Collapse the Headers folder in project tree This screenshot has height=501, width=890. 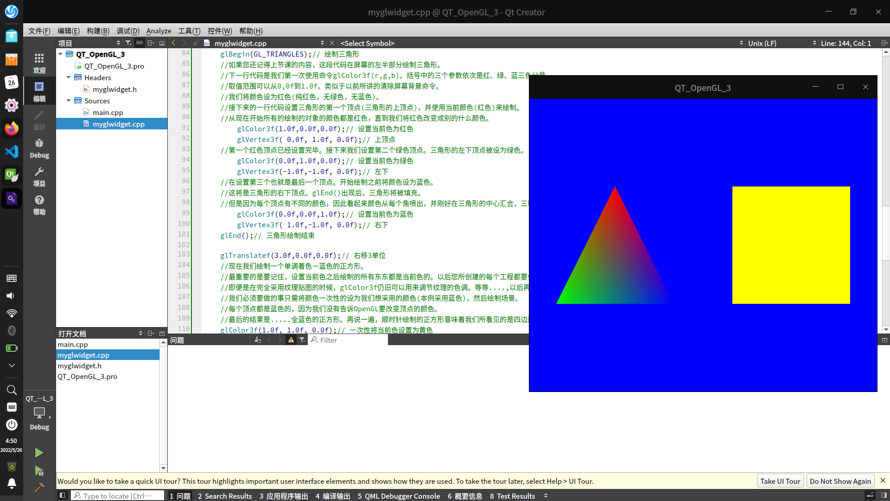pyautogui.click(x=69, y=77)
